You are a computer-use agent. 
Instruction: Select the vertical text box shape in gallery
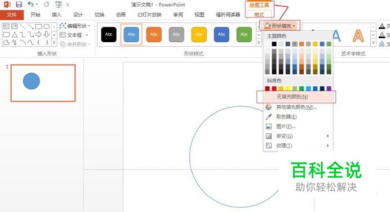(15, 26)
